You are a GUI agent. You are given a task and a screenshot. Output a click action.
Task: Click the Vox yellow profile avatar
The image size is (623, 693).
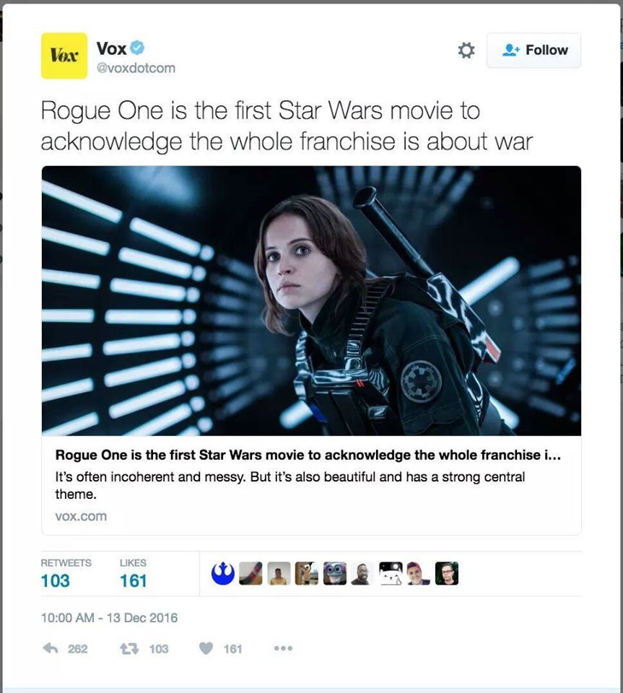[64, 56]
